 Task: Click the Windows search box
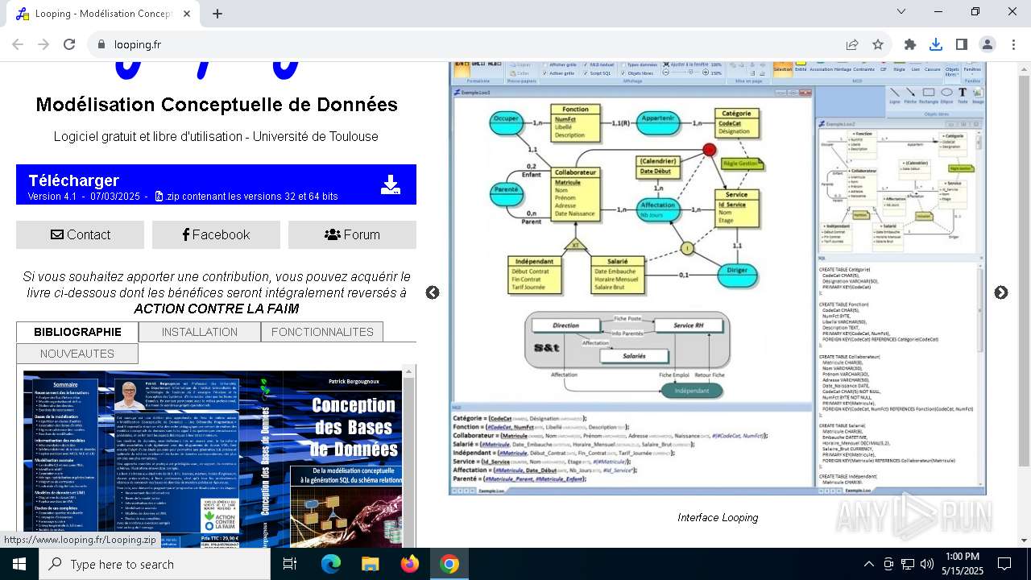(x=155, y=564)
